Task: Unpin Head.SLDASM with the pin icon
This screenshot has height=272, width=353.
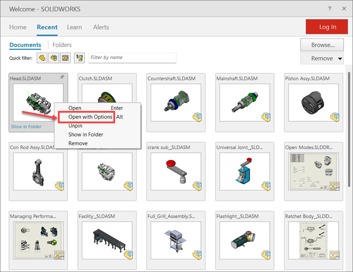Action: (62, 77)
